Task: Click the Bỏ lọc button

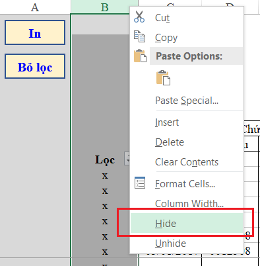Action: pos(35,66)
